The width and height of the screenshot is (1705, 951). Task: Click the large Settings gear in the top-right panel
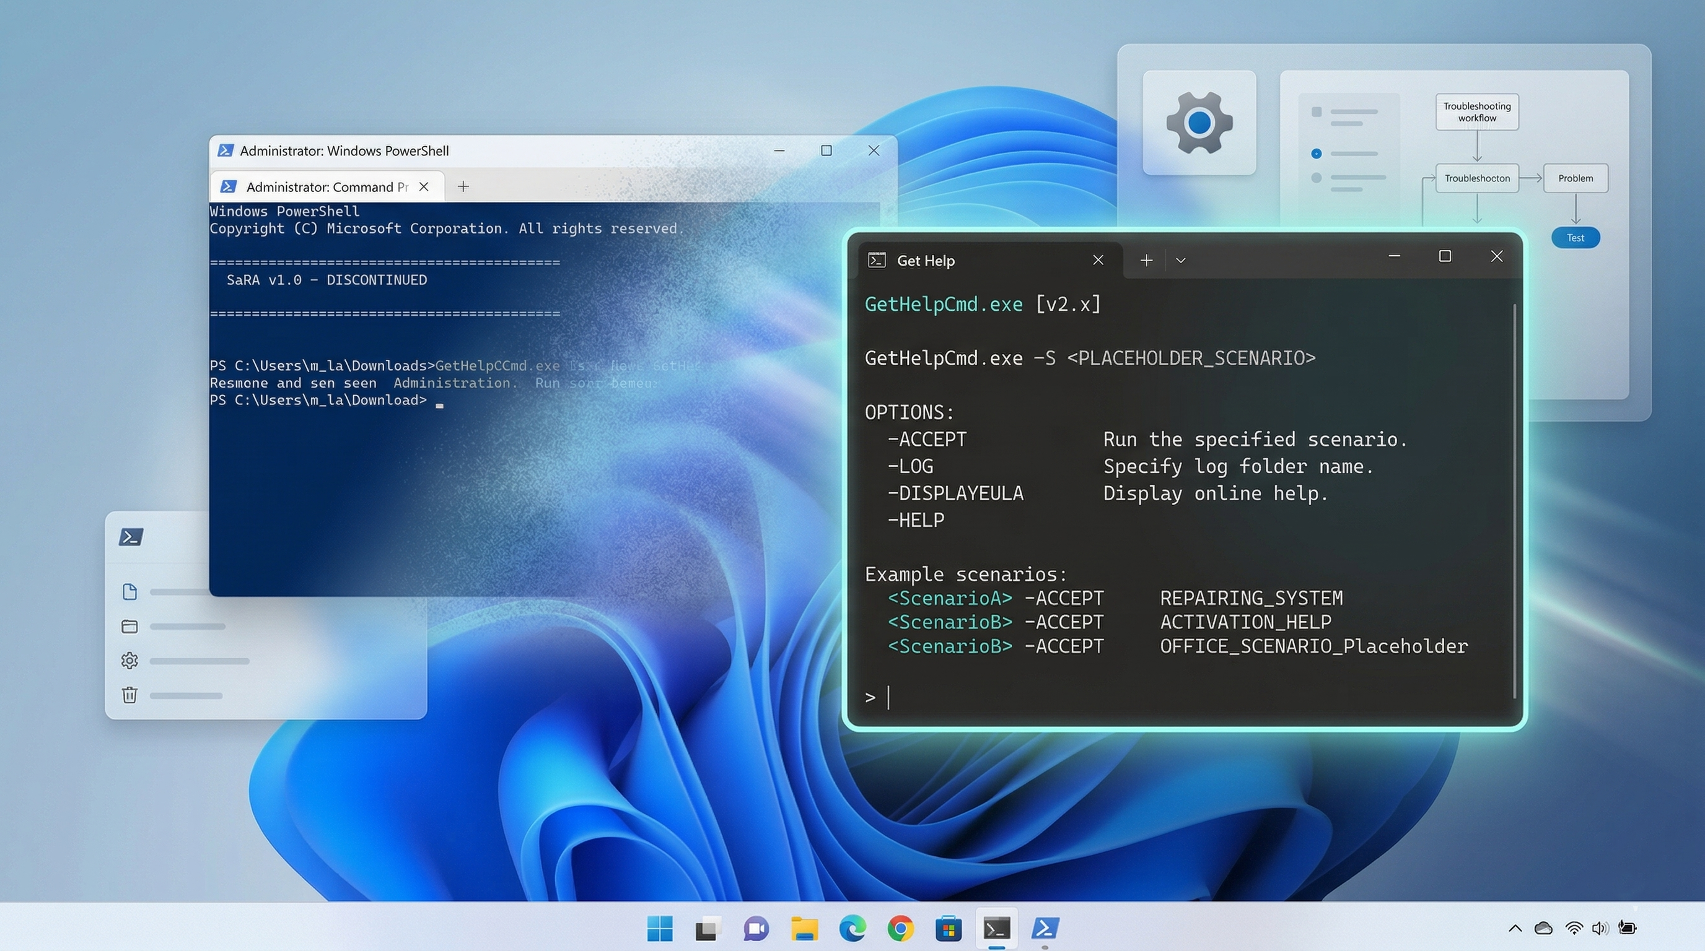click(x=1199, y=123)
